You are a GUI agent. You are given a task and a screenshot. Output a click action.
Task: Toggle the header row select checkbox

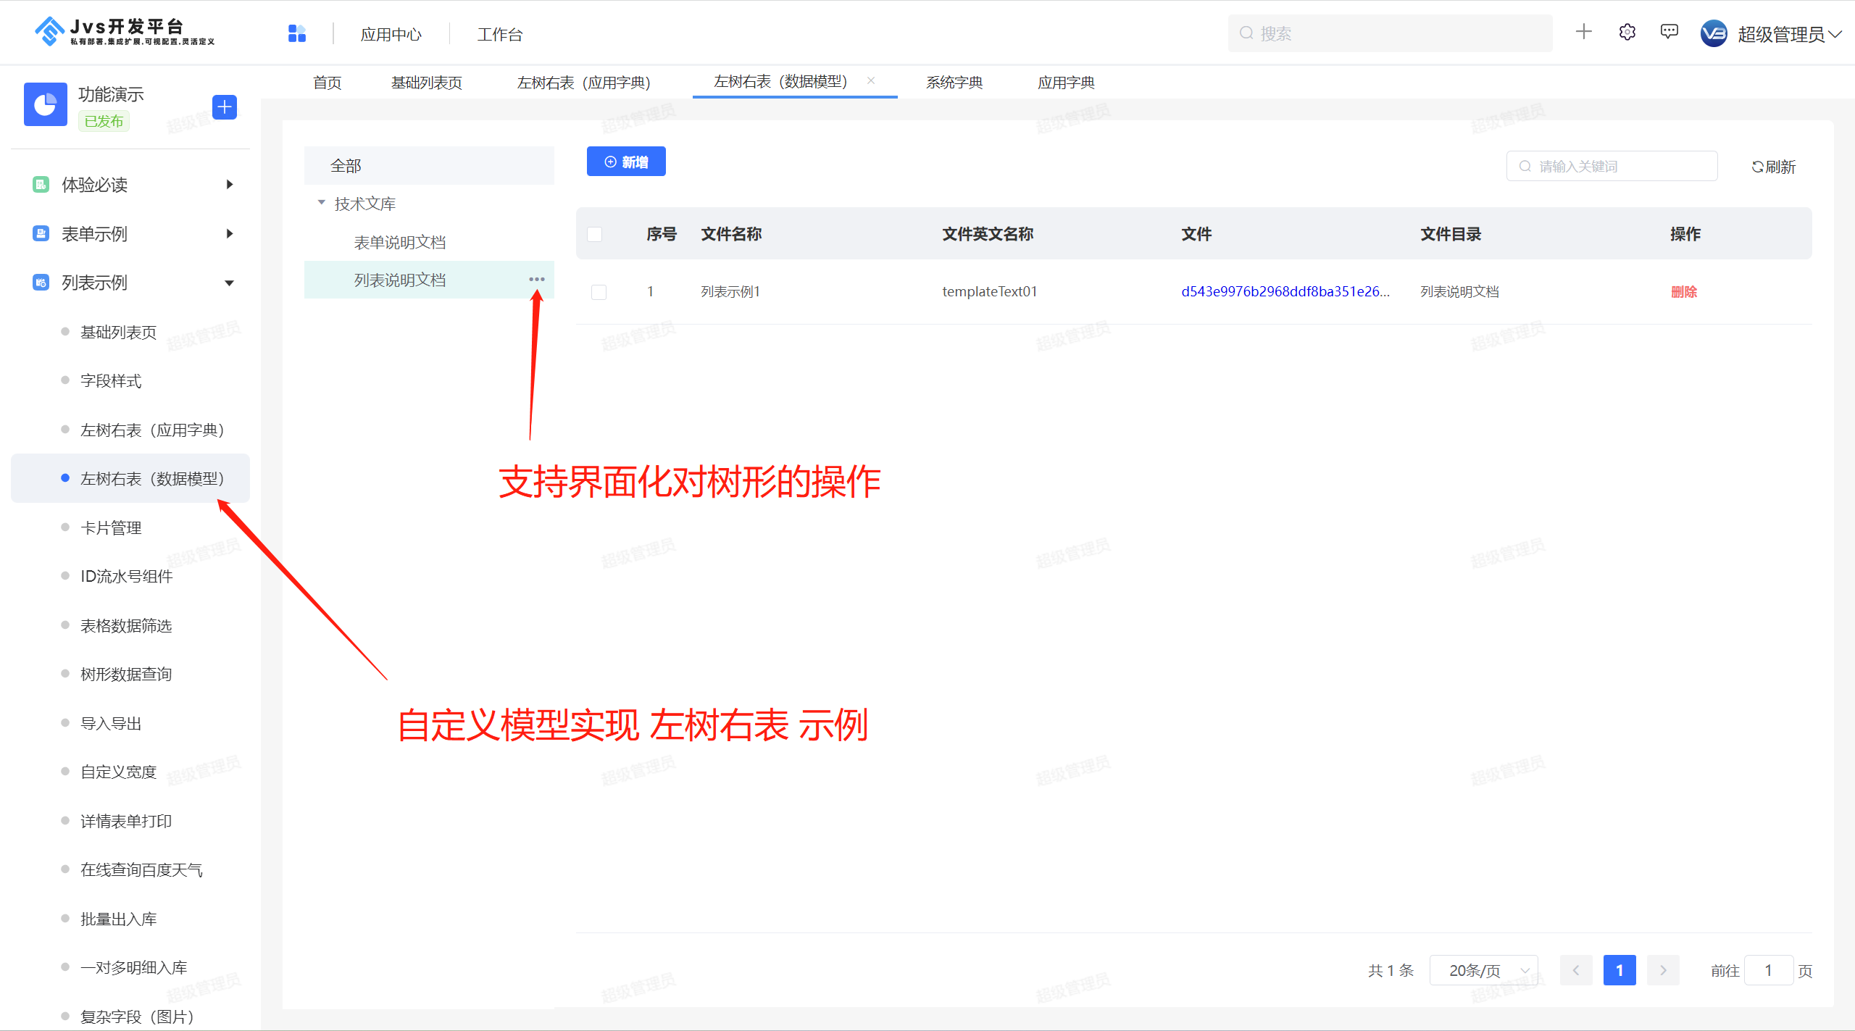(594, 233)
